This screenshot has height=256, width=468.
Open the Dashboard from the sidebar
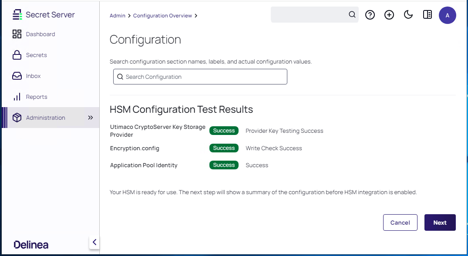(40, 34)
